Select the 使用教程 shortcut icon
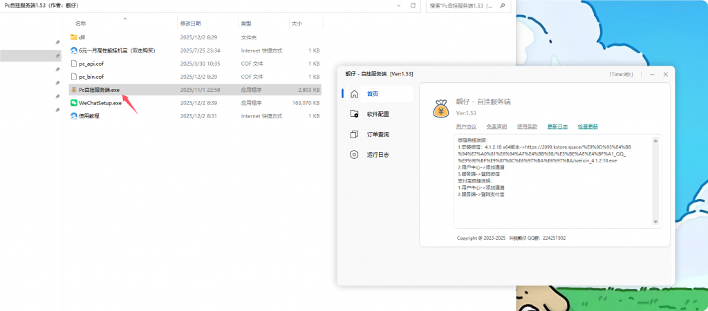Viewport: 708px width, 311px height. [x=74, y=116]
